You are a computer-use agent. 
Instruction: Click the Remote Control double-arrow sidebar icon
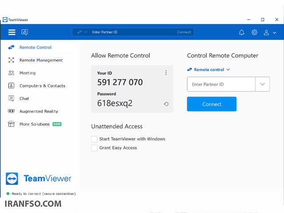pos(11,47)
